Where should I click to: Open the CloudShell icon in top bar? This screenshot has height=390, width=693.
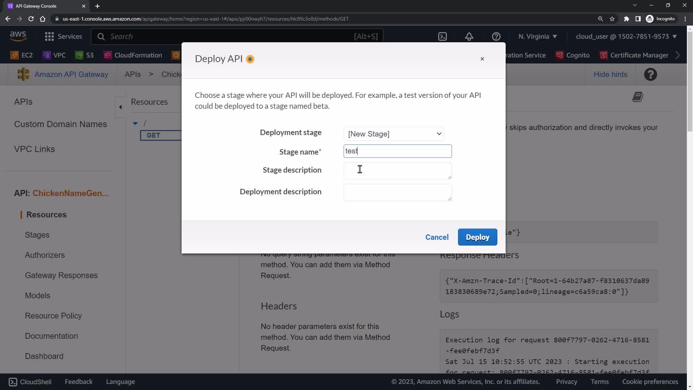click(x=443, y=36)
